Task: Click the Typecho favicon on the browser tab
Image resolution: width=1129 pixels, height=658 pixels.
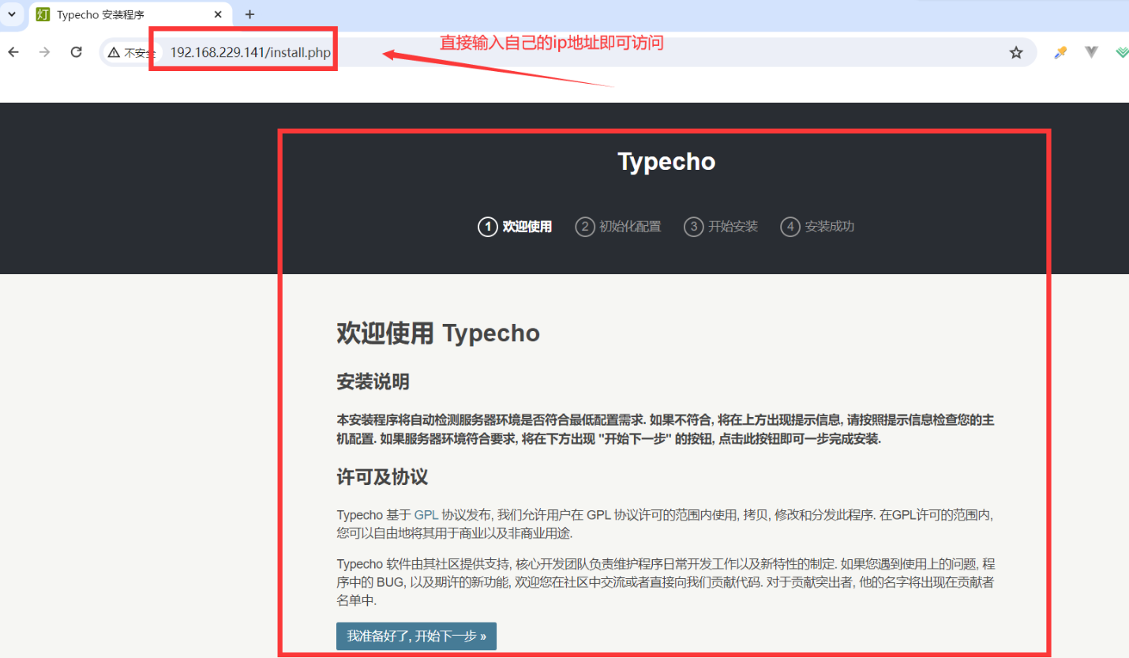Action: tap(42, 14)
